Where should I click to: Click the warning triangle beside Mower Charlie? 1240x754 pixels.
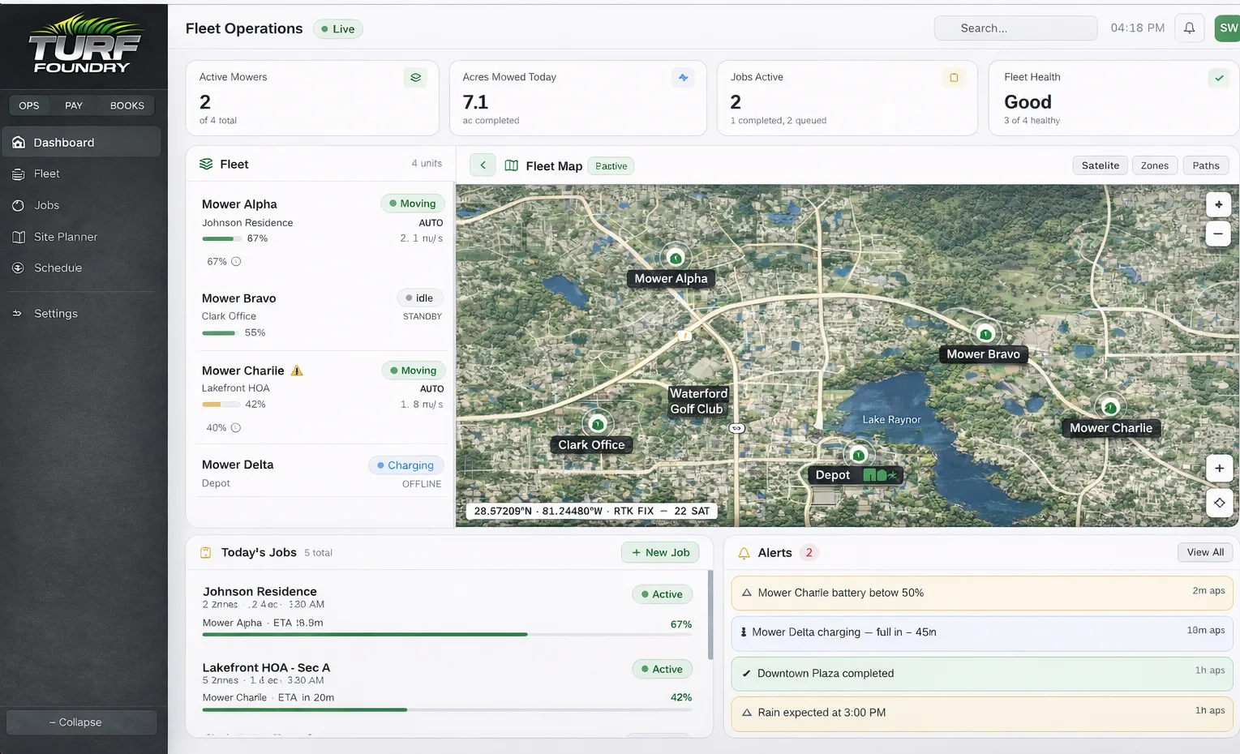pos(296,370)
